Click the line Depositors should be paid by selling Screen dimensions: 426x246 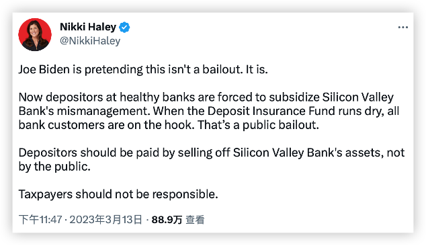tap(212, 153)
